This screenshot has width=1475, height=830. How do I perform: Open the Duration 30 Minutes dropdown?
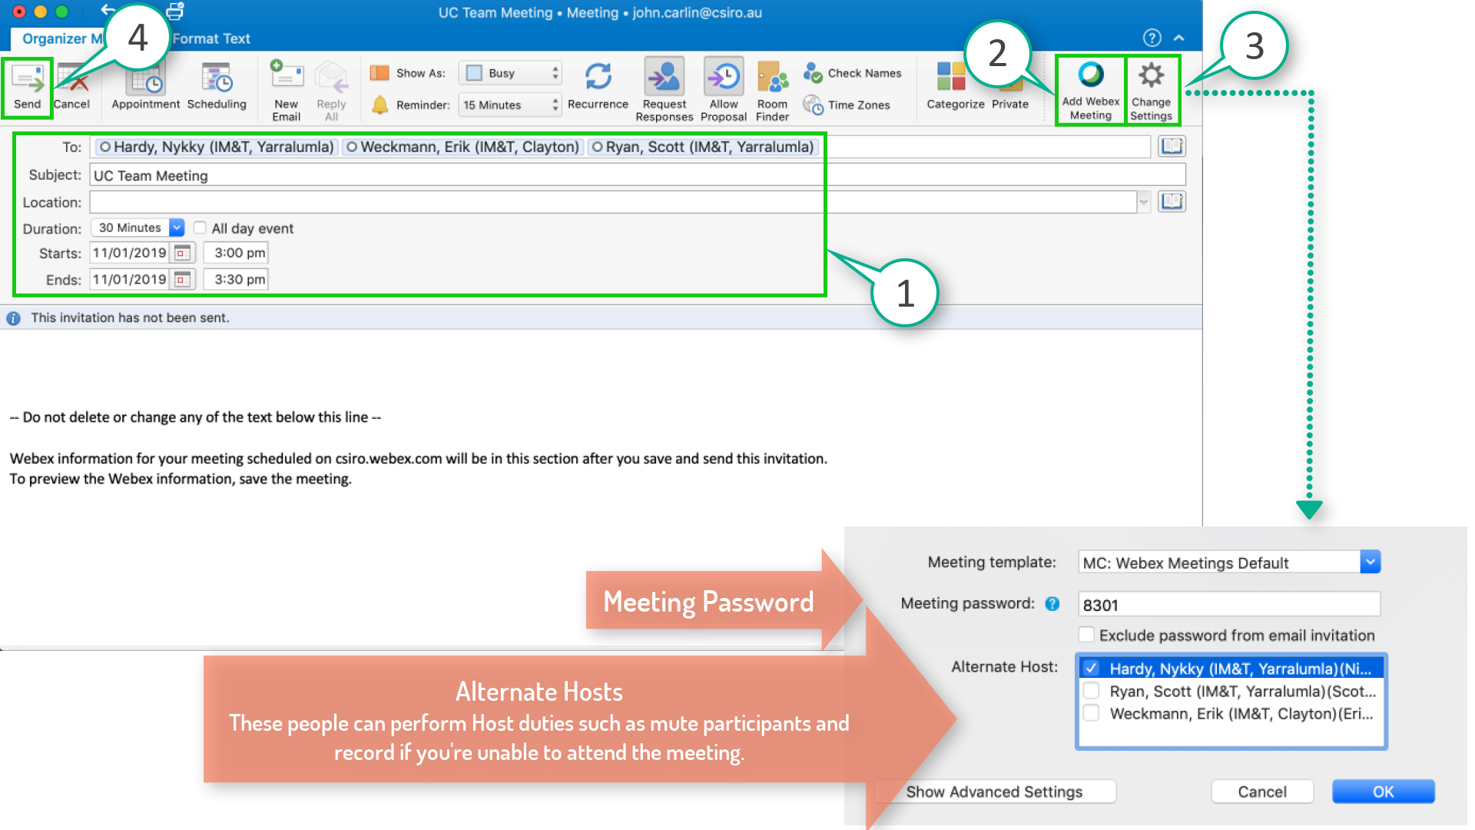coord(138,227)
